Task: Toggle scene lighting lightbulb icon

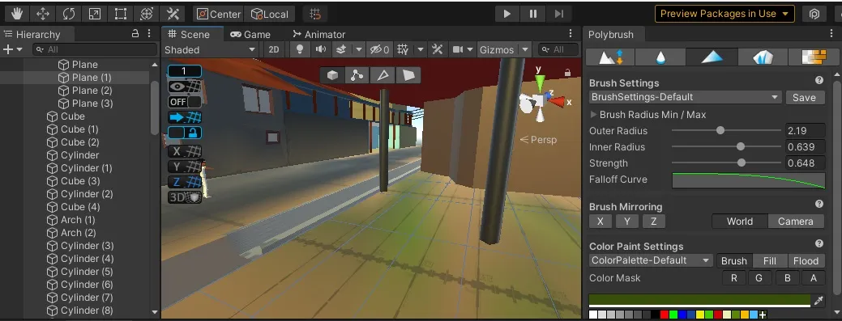Action: [300, 50]
